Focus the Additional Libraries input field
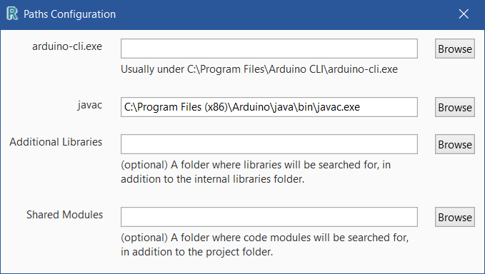Viewport: 485px width, 274px height. click(269, 144)
